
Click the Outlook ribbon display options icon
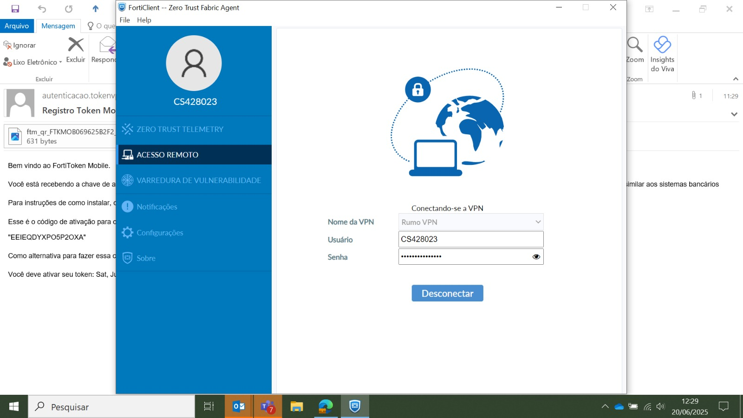649,9
